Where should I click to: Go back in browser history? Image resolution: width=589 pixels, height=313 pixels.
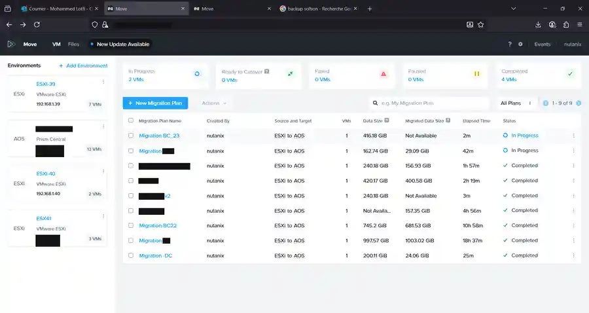click(x=9, y=24)
